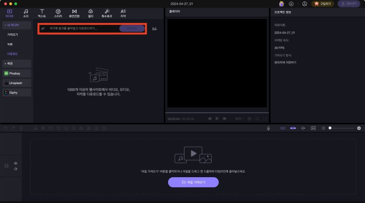Open the 특수효과 (Effects) tab

[x=107, y=13]
